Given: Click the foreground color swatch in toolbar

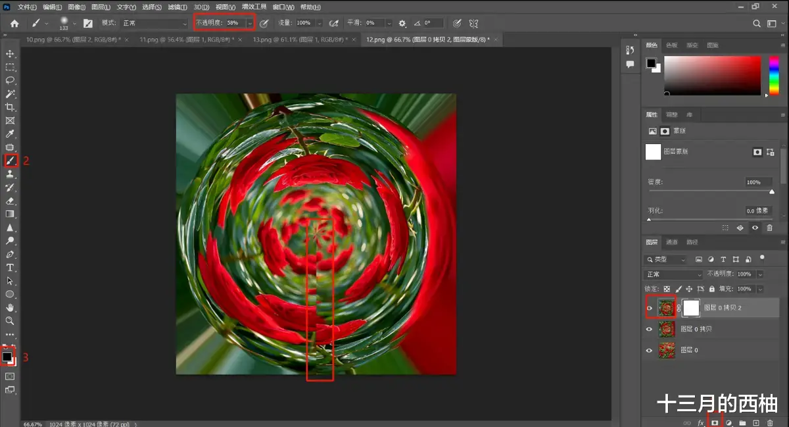Looking at the screenshot, I should [x=7, y=356].
